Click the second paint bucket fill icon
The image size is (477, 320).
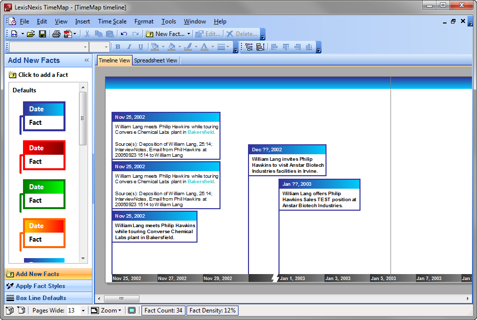point(171,46)
